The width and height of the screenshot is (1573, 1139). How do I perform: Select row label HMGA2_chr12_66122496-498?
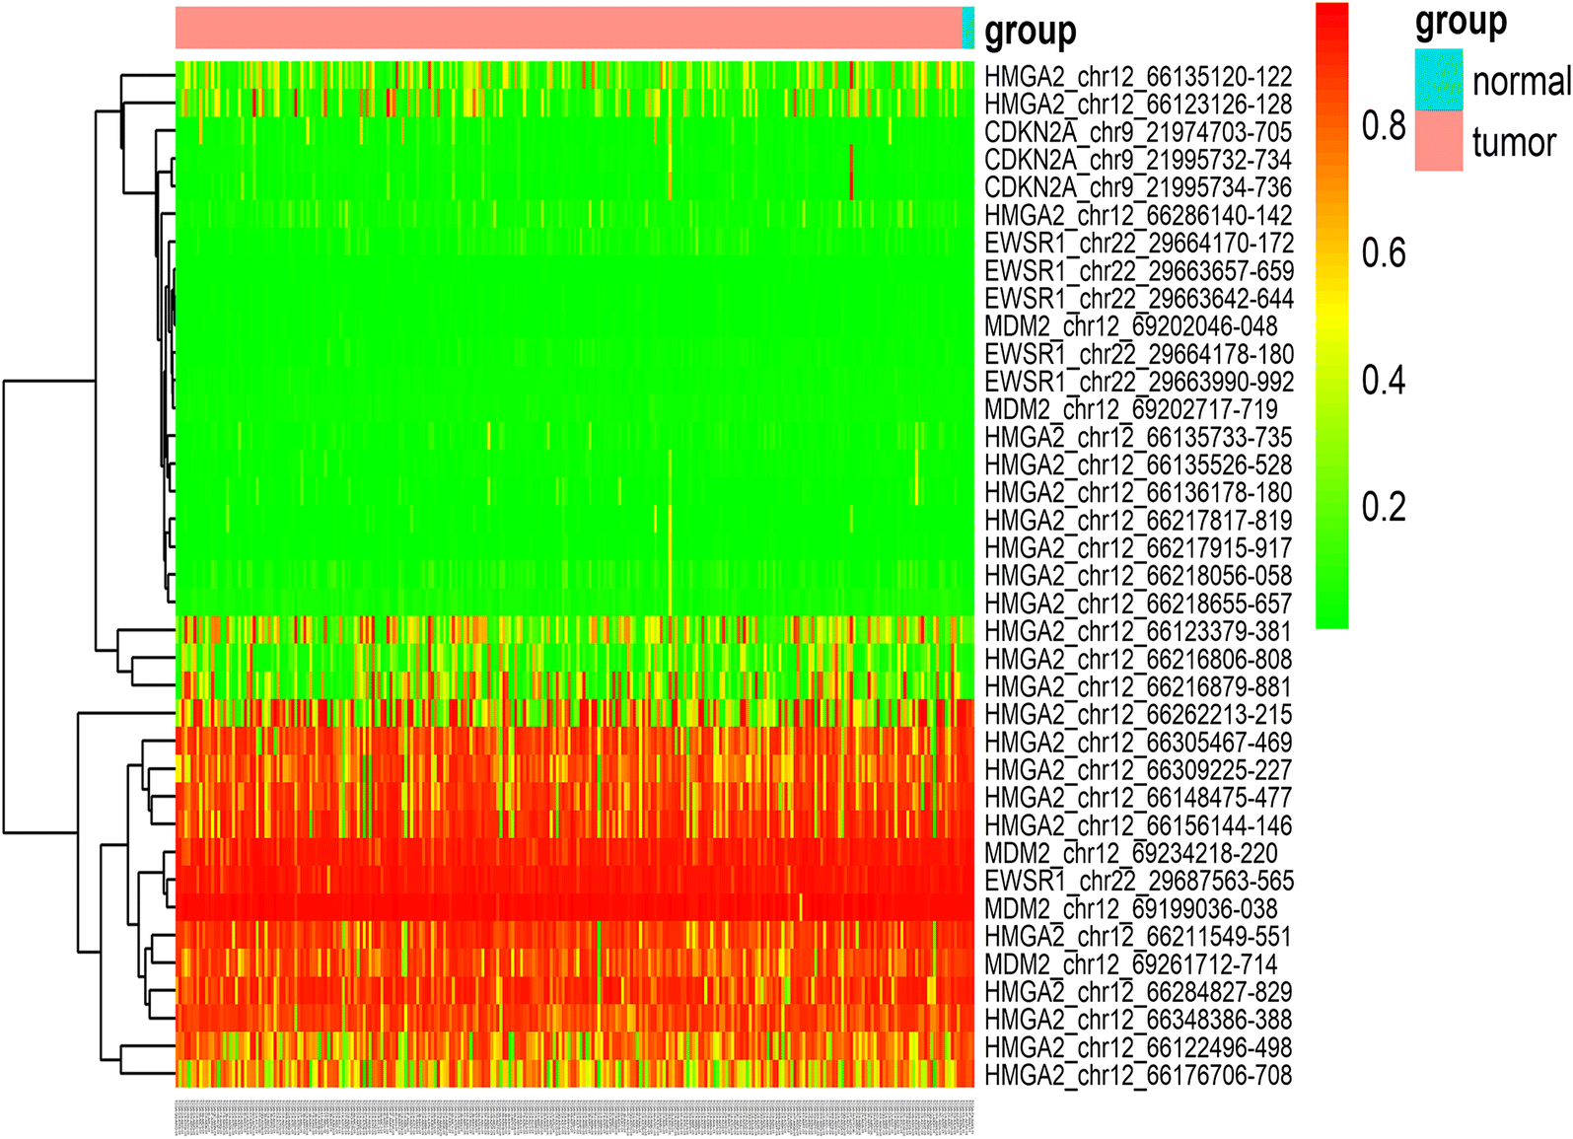(x=1138, y=1047)
